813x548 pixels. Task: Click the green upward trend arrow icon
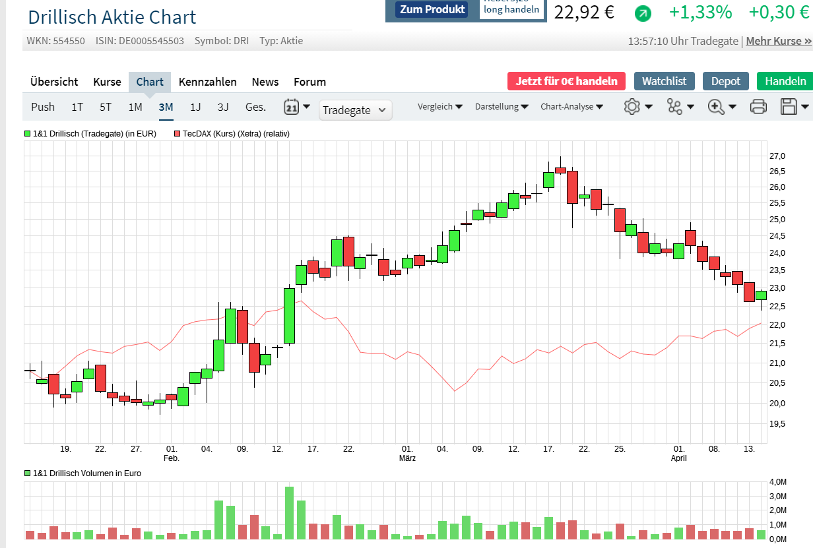642,13
